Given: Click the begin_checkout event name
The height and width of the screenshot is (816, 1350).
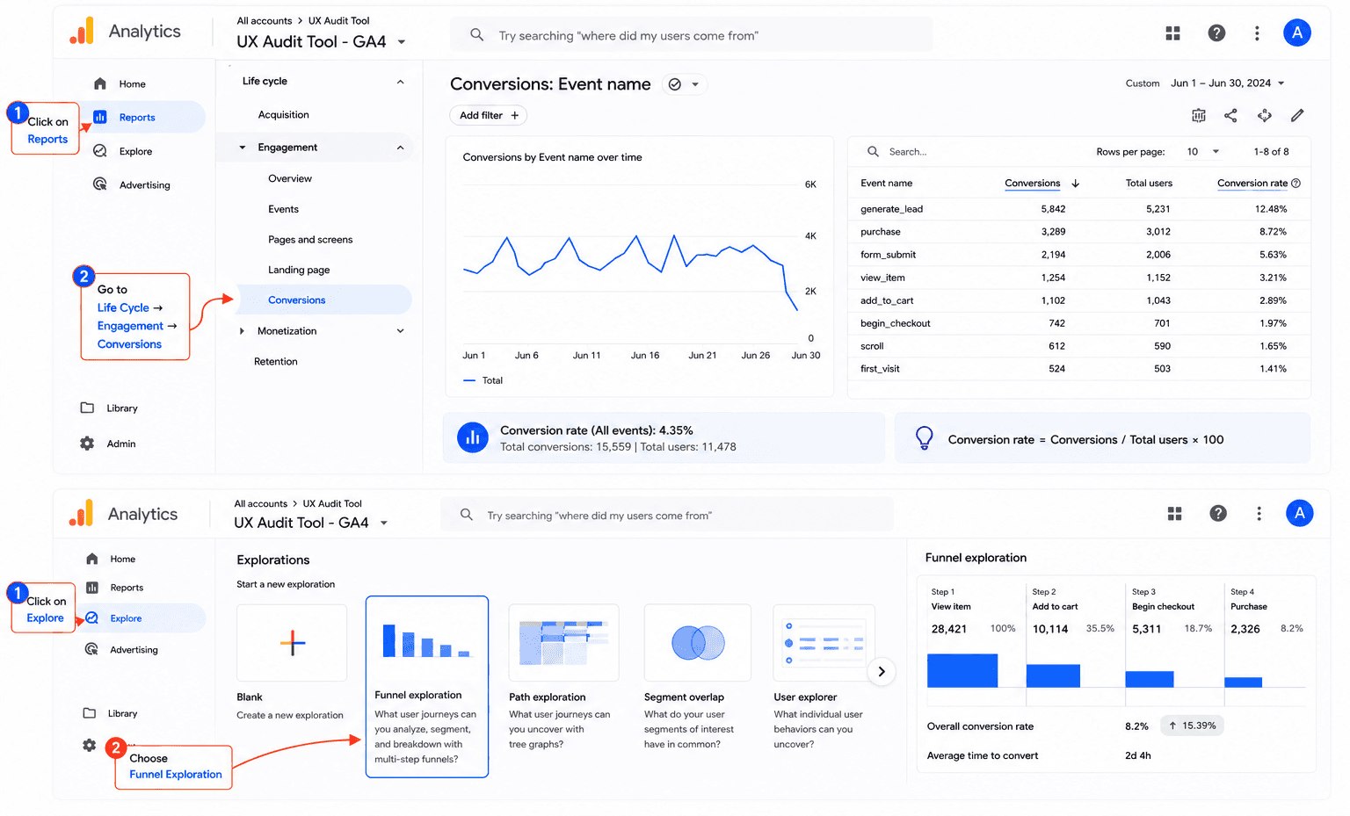Looking at the screenshot, I should pyautogui.click(x=895, y=323).
